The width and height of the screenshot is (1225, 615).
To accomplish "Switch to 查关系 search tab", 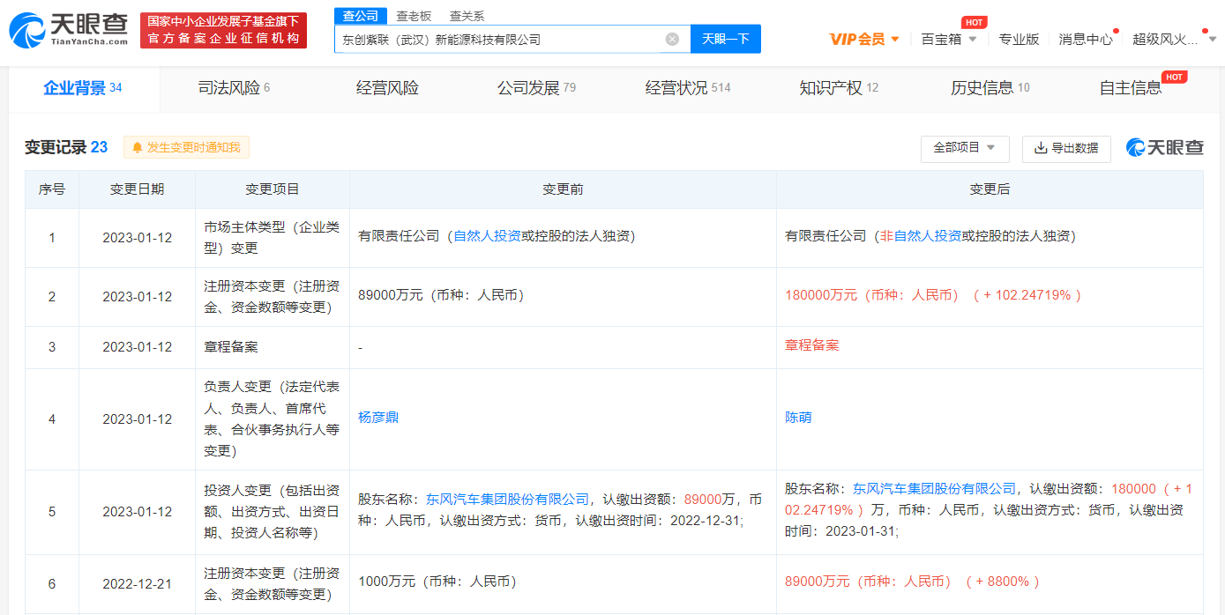I will click(x=467, y=16).
